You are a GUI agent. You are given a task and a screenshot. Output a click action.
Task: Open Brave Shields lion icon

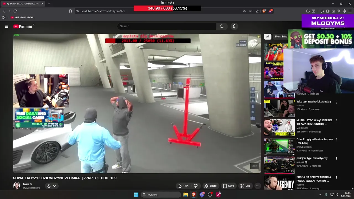click(x=264, y=11)
